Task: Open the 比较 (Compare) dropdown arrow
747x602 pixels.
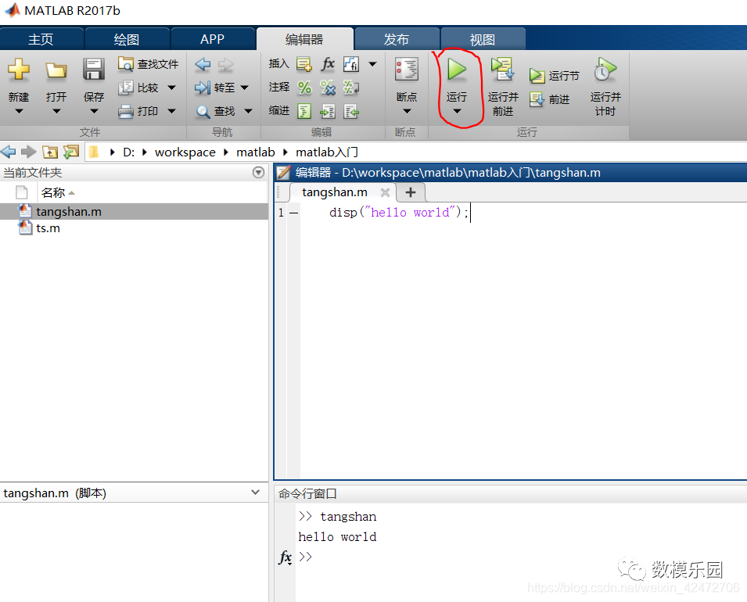Action: 173,88
